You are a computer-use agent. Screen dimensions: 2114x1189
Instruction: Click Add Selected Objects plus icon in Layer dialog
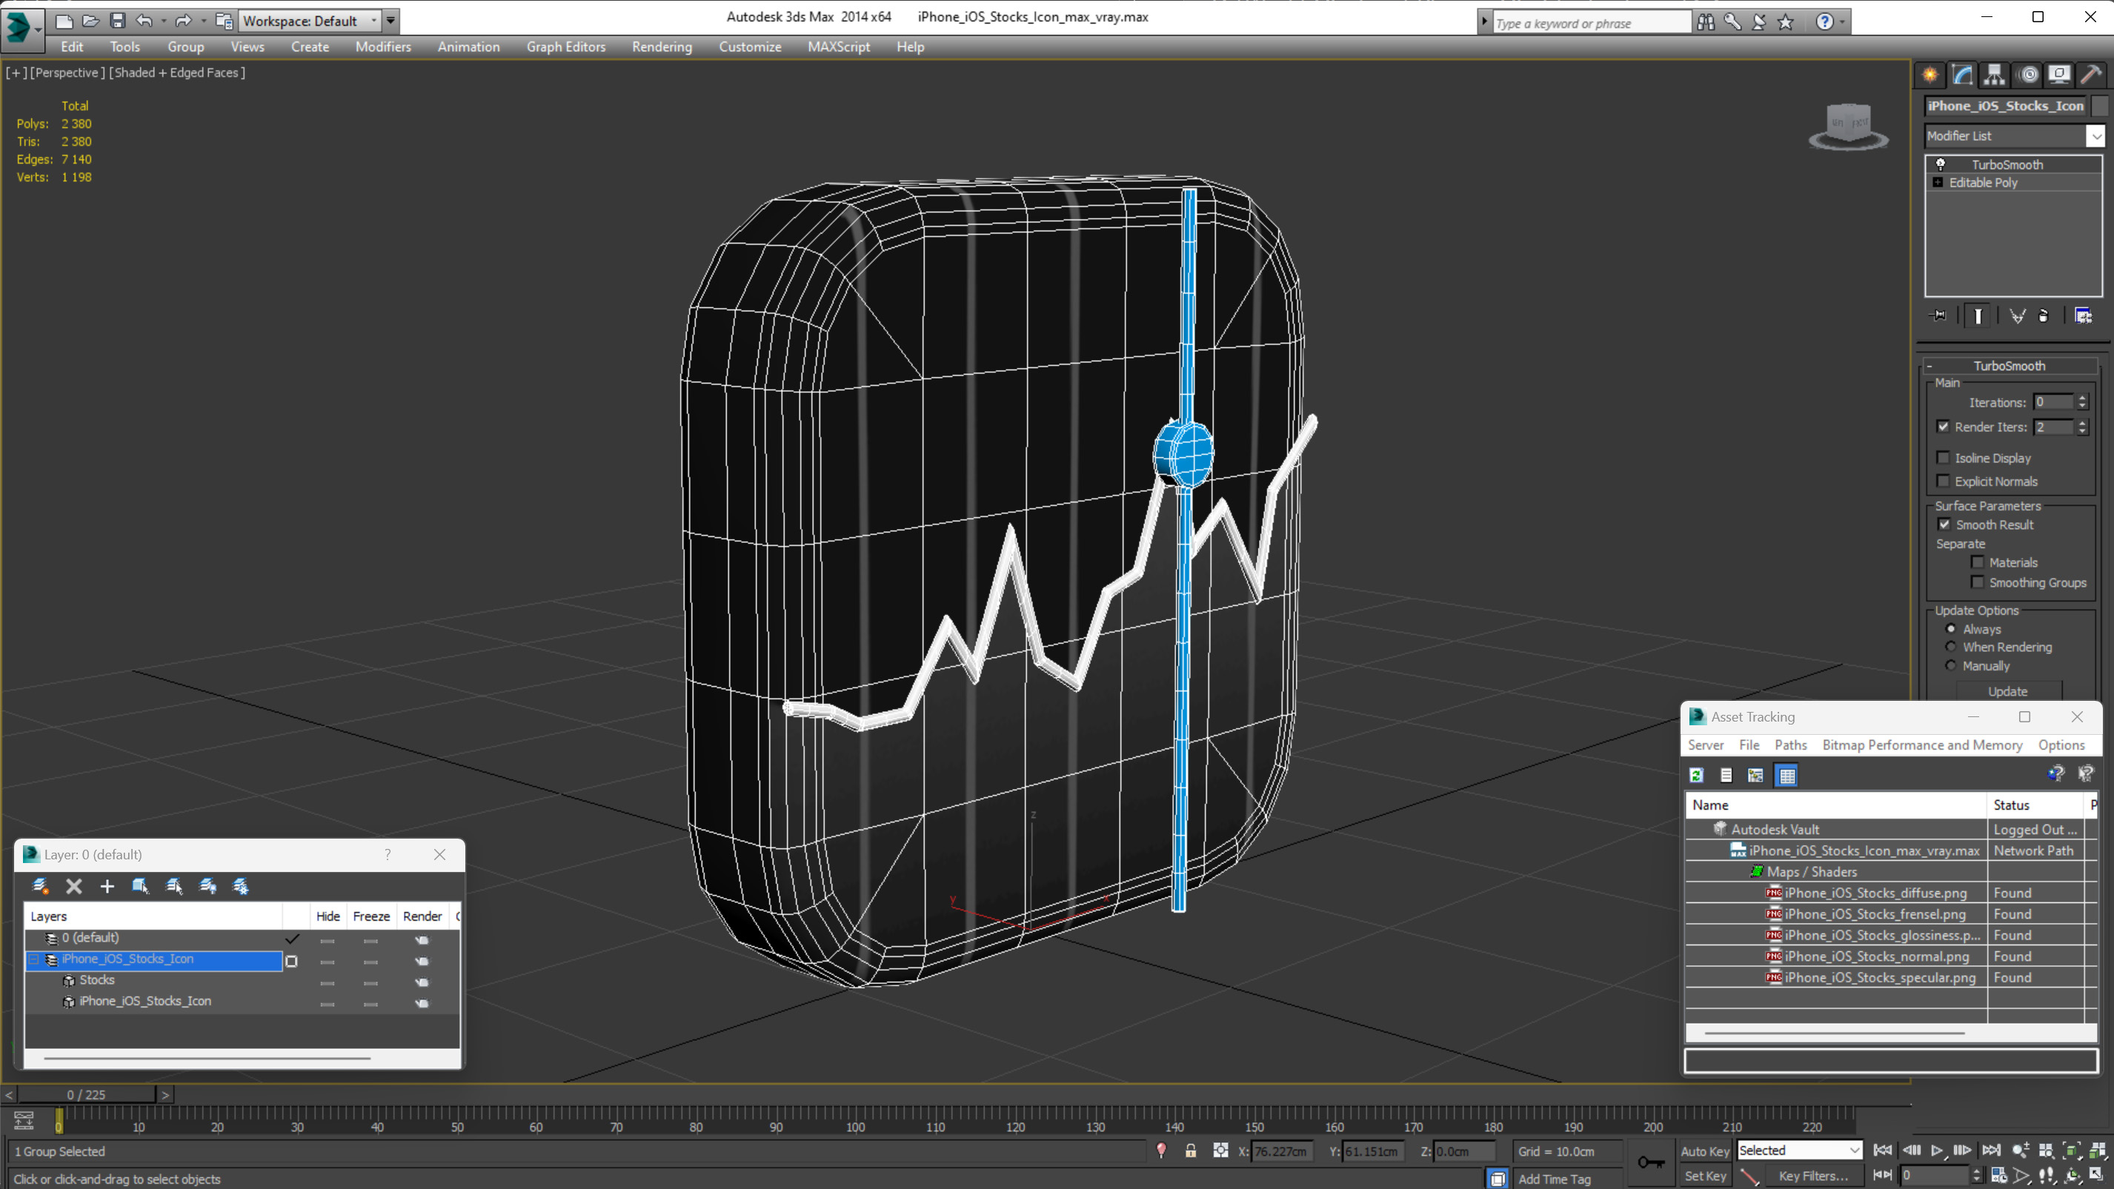coord(107,885)
